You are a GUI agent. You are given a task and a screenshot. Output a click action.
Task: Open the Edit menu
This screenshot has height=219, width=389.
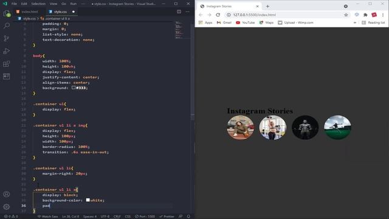24,4
